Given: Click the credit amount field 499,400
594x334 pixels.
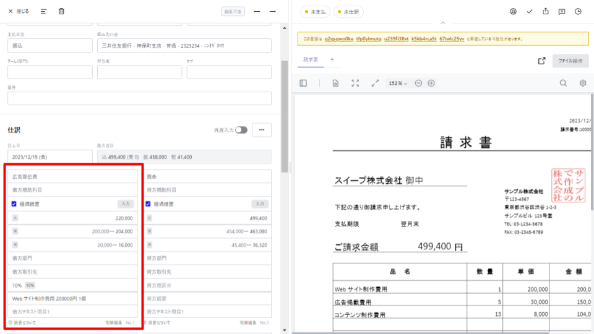Looking at the screenshot, I should point(208,218).
